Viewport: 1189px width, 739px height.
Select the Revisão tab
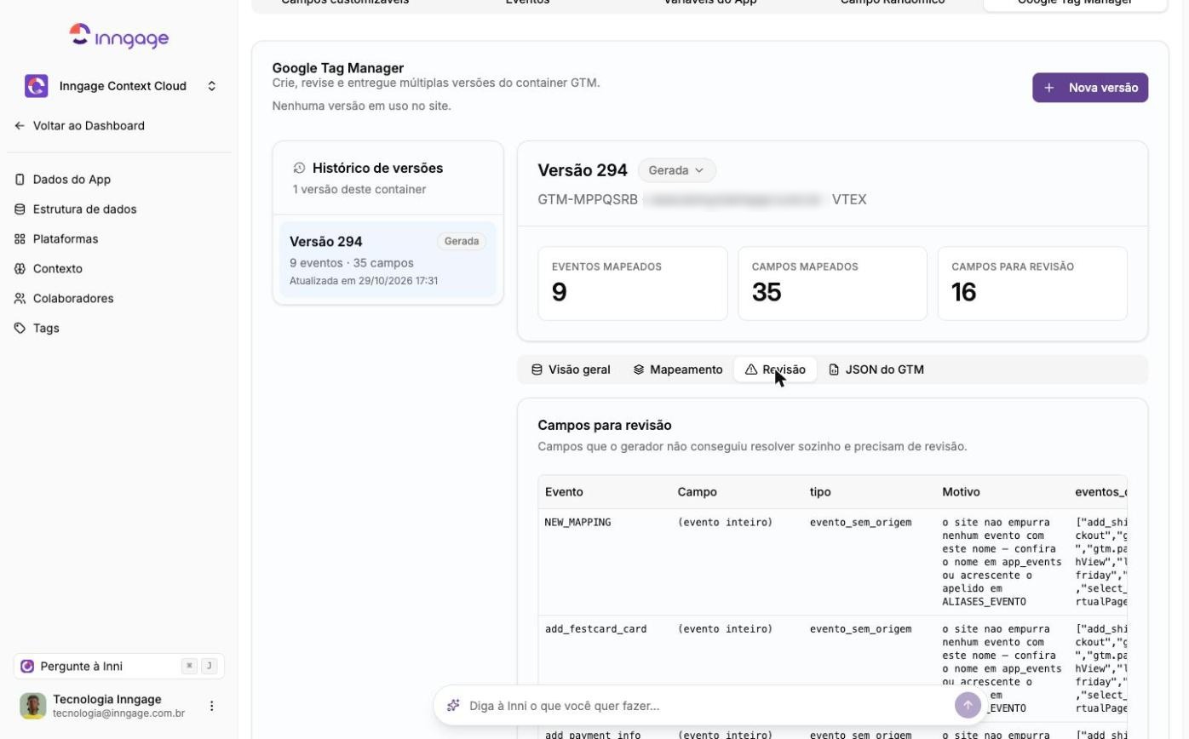tap(775, 369)
